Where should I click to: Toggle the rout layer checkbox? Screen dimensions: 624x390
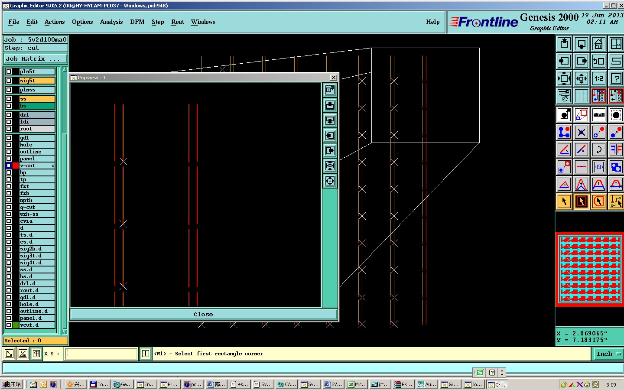(x=9, y=129)
